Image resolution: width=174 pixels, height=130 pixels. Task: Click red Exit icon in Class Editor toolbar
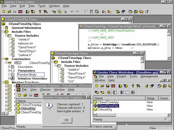pos(20,12)
